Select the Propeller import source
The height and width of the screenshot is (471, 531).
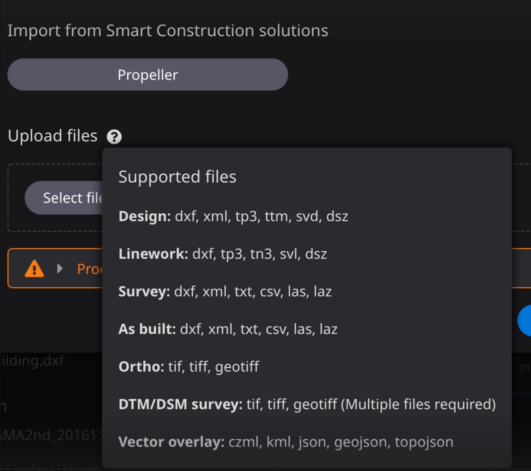(147, 75)
